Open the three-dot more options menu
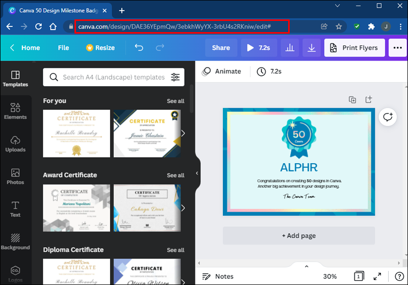 pos(397,47)
